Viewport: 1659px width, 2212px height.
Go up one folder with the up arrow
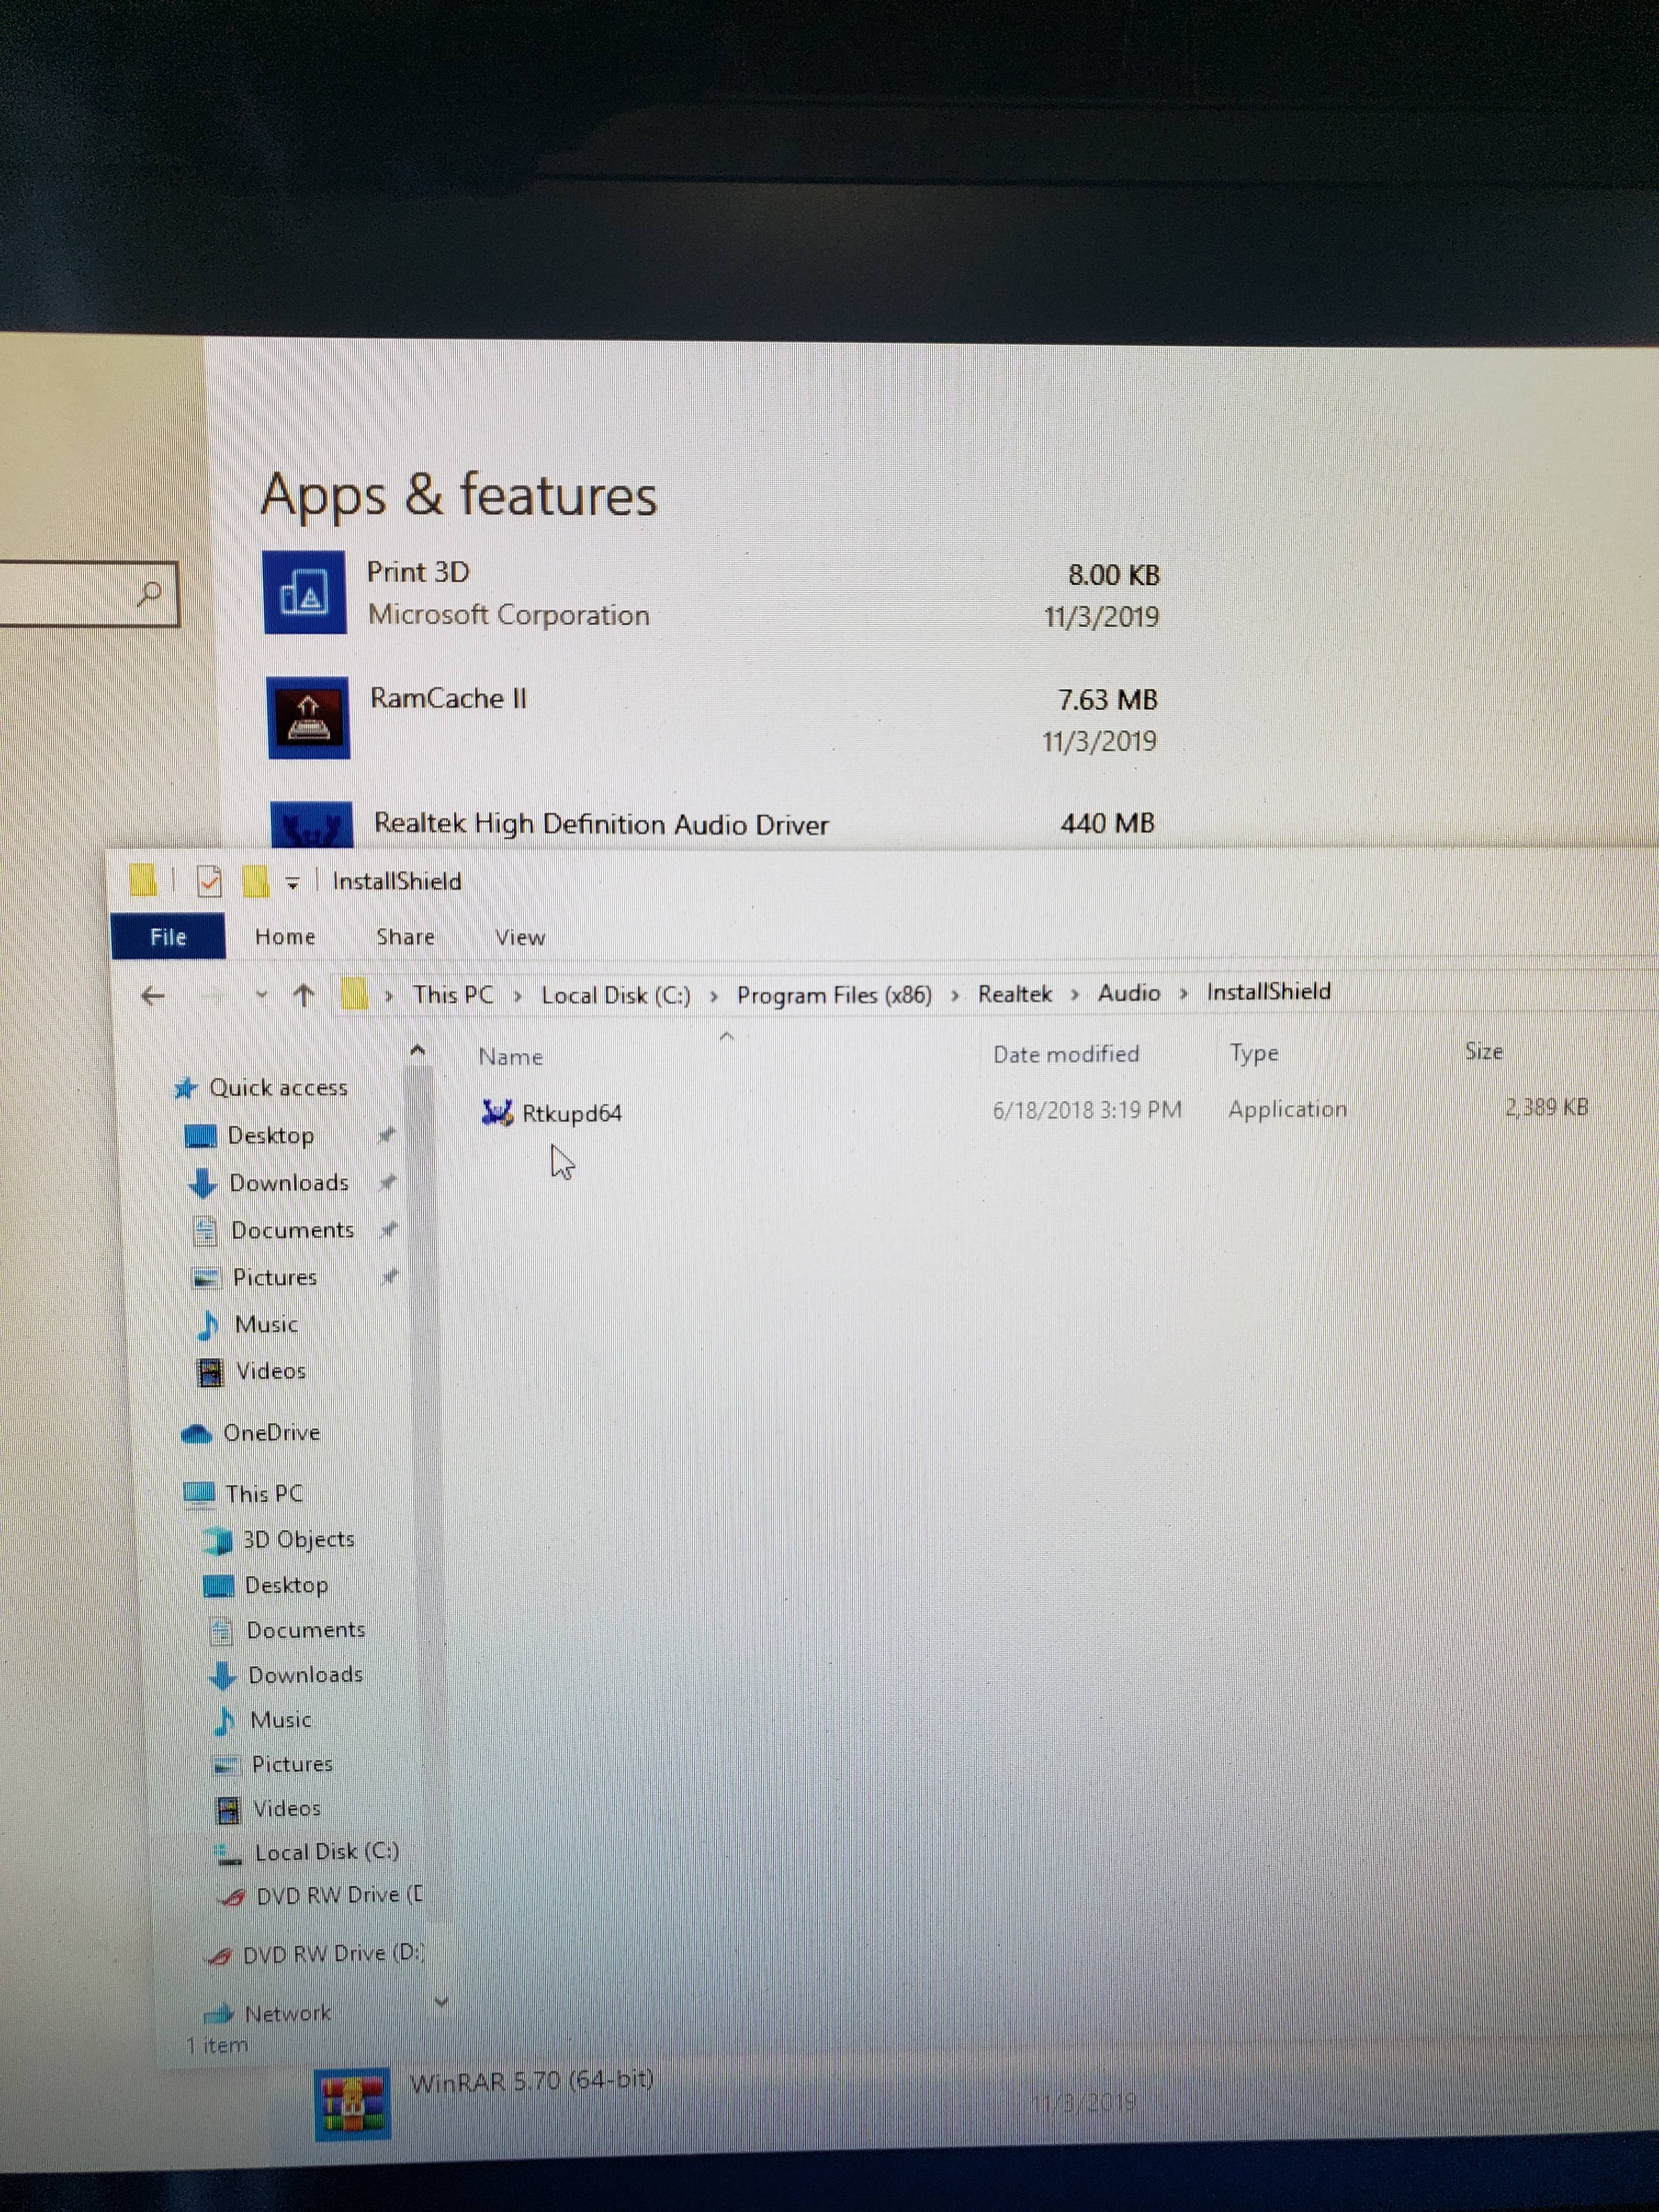(304, 995)
